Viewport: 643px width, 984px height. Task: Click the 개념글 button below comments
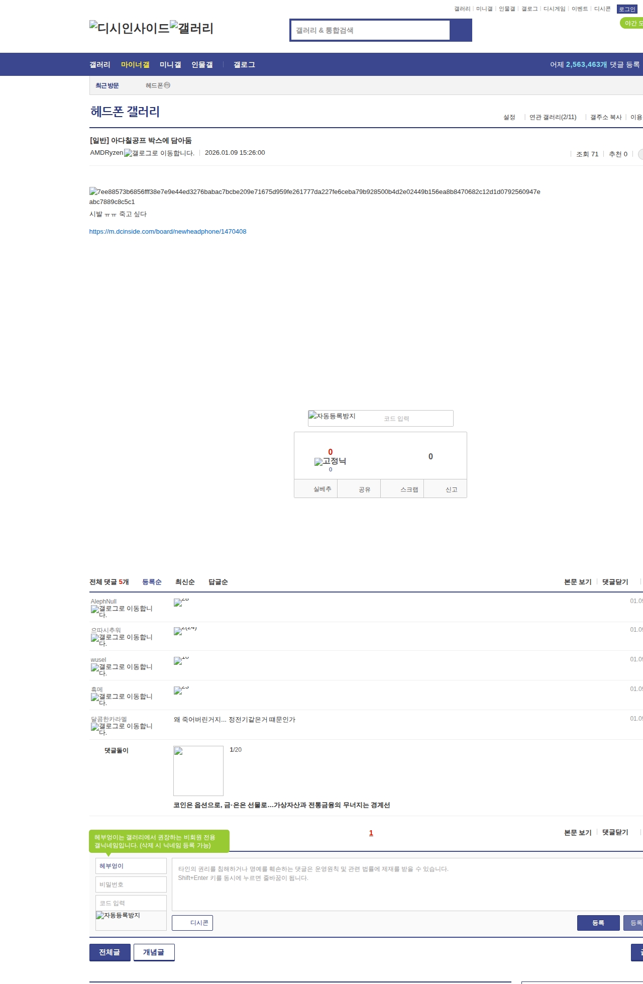[x=154, y=952]
